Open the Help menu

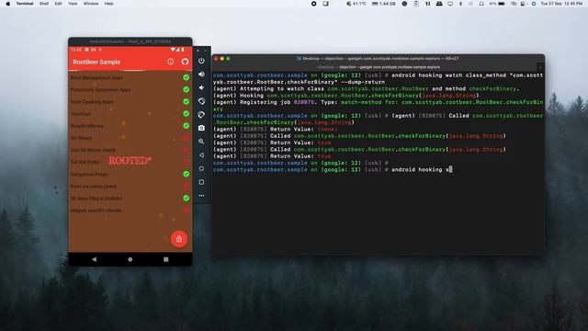tap(108, 4)
